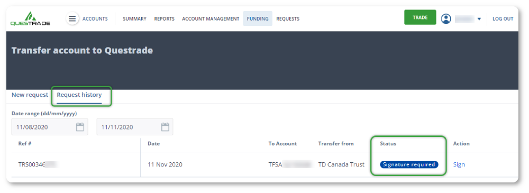Click the user profile avatar icon
This screenshot has height=193, width=529.
coord(446,19)
